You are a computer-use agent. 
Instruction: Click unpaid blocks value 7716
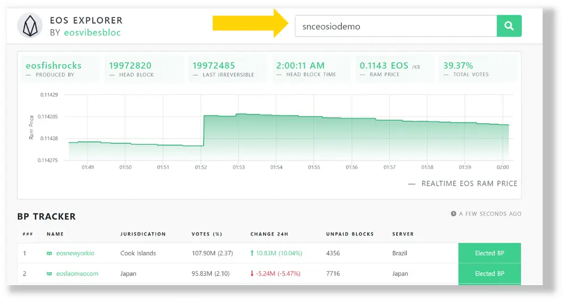[333, 273]
